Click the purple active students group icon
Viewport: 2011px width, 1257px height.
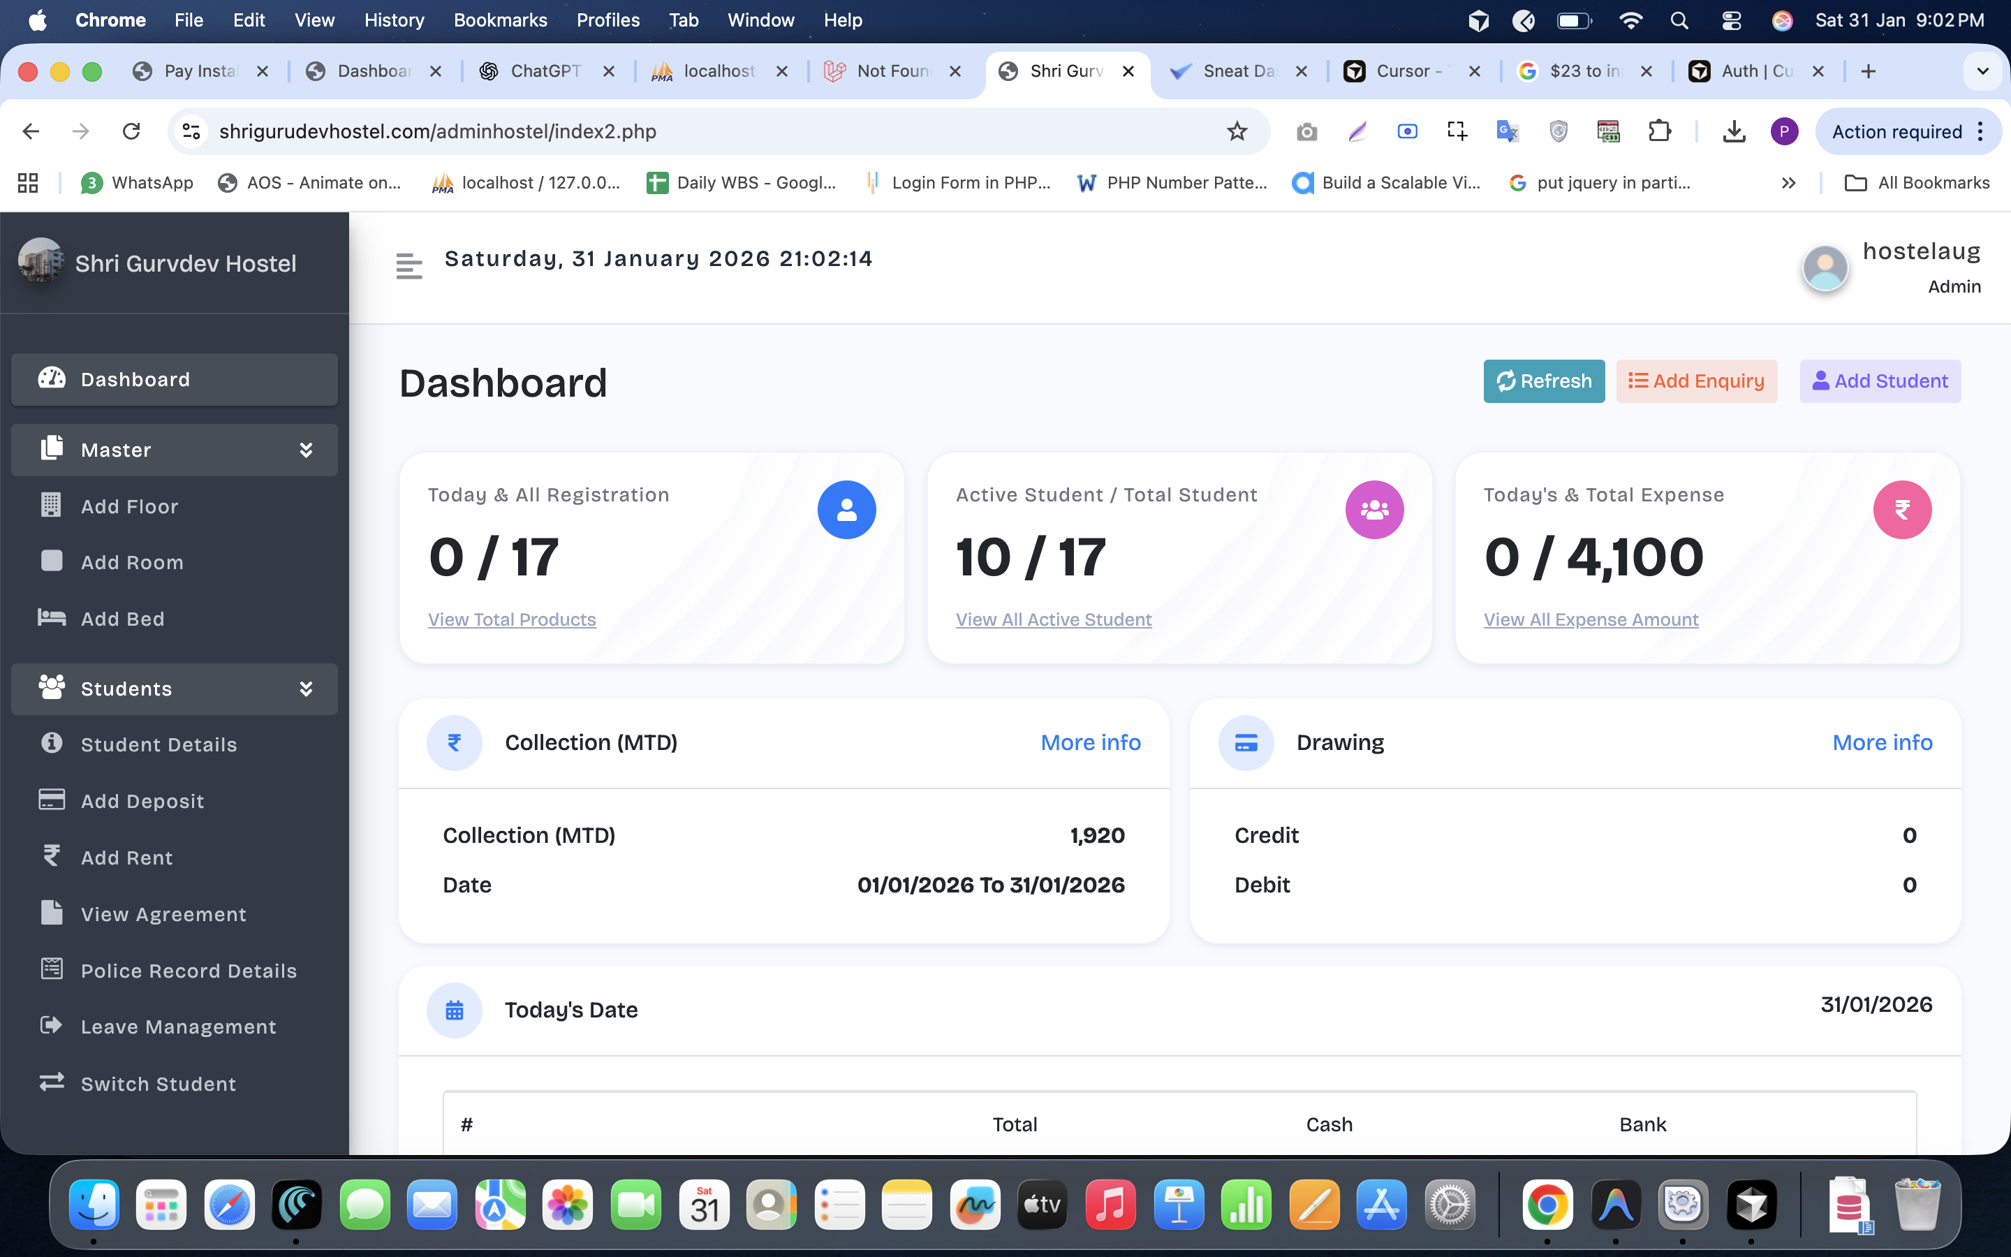pyautogui.click(x=1373, y=510)
